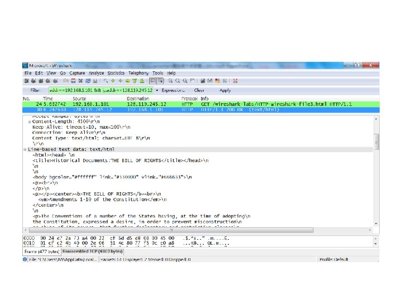
Task: Select the Keep-Alive: timeout=10 line
Action: point(82,127)
